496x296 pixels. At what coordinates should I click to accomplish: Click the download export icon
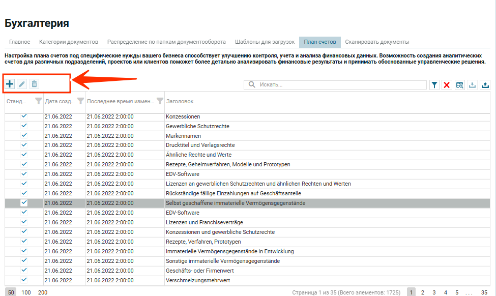[x=472, y=85]
